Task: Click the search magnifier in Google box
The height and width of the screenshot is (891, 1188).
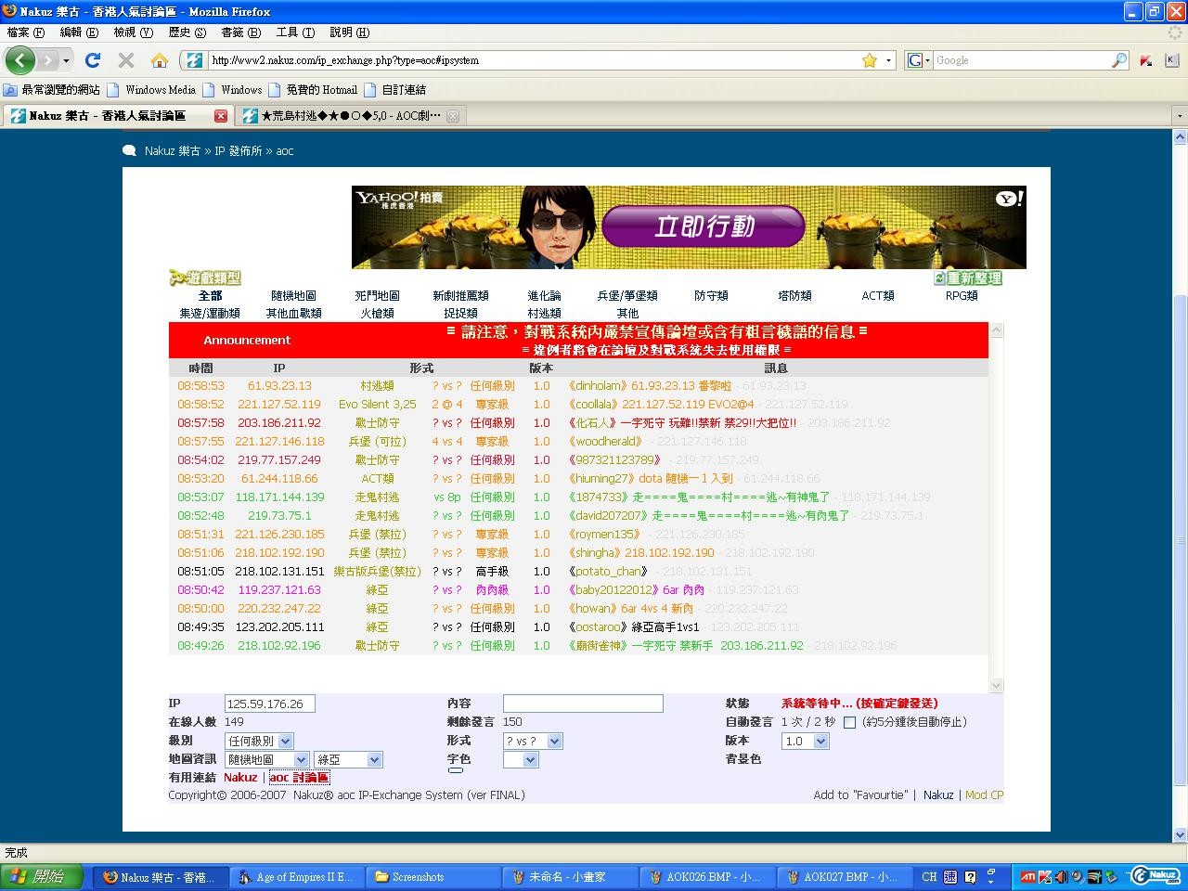Action: click(1119, 60)
